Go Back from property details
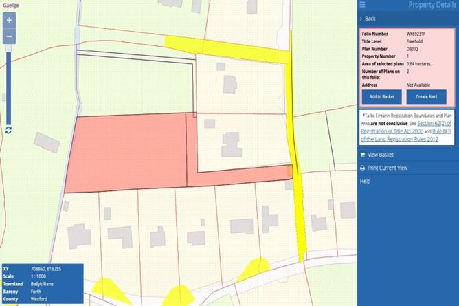 (x=370, y=19)
